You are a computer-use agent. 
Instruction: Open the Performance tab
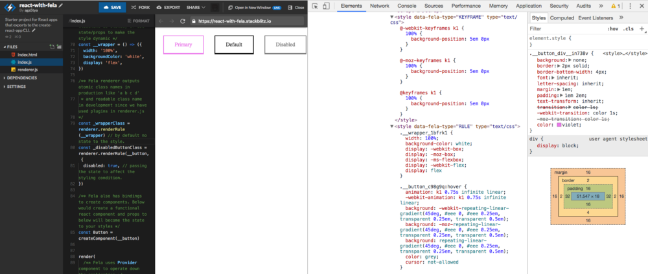pos(466,6)
